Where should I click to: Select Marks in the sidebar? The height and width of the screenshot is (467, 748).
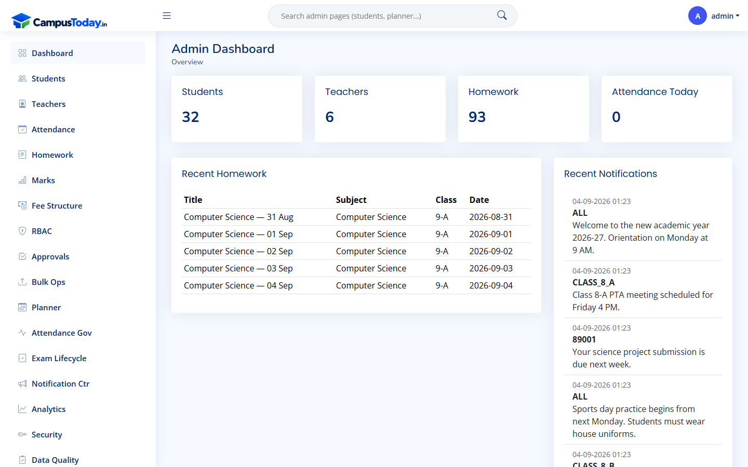pos(78,180)
